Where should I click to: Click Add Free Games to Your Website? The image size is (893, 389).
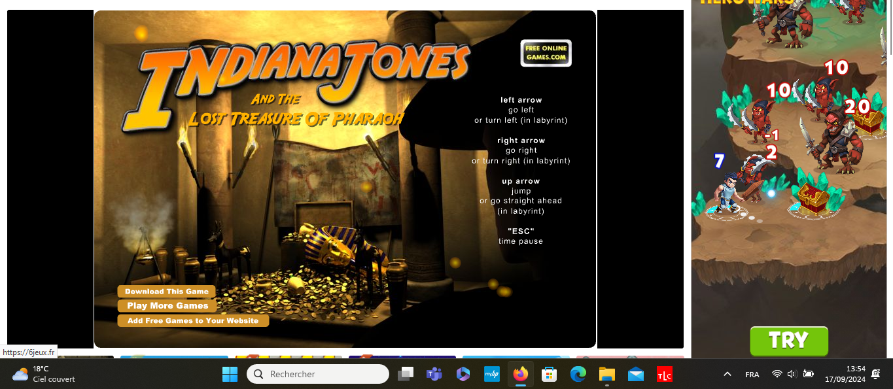(x=193, y=320)
